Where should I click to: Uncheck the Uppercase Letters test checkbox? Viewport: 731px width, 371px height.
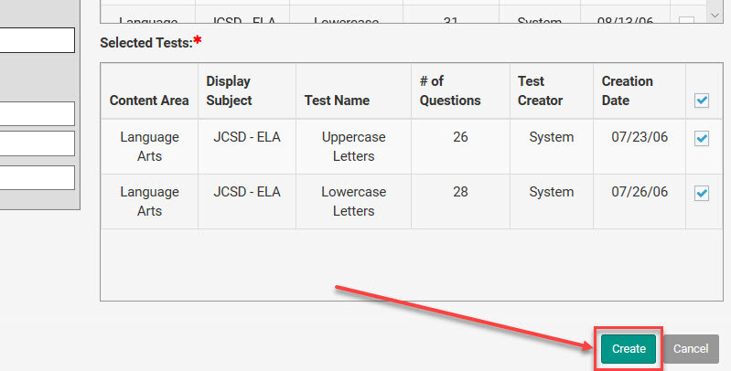(702, 138)
